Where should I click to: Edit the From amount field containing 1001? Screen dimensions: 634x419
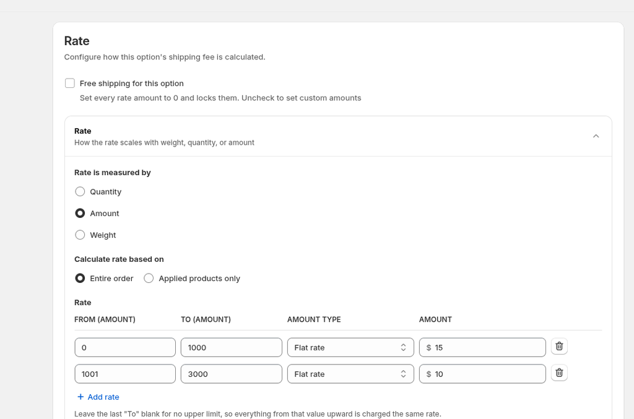125,374
